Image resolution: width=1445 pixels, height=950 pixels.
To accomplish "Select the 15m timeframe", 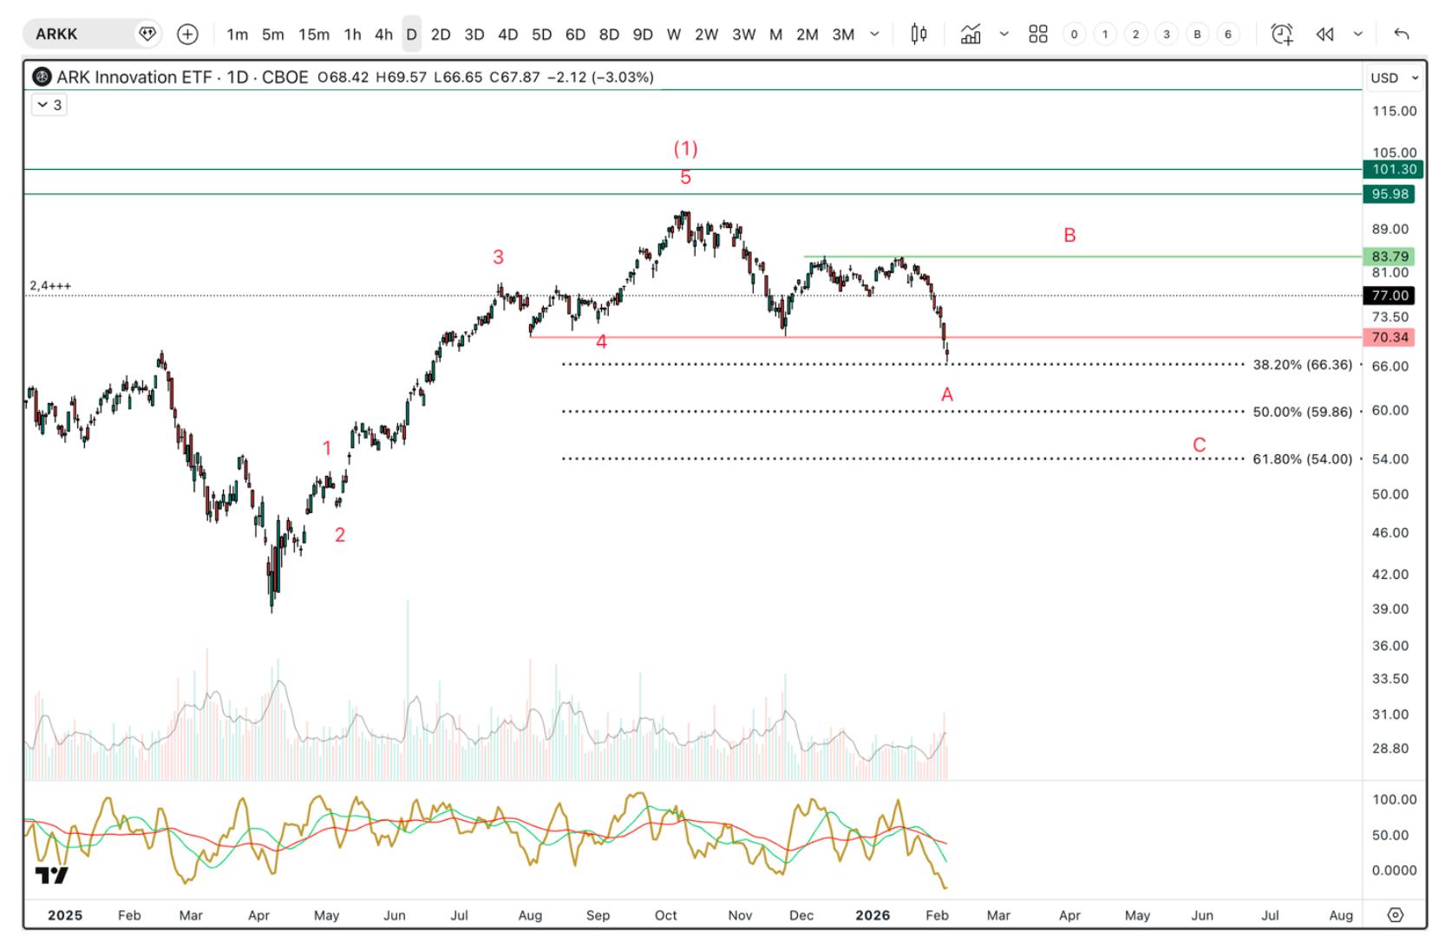I will (314, 34).
